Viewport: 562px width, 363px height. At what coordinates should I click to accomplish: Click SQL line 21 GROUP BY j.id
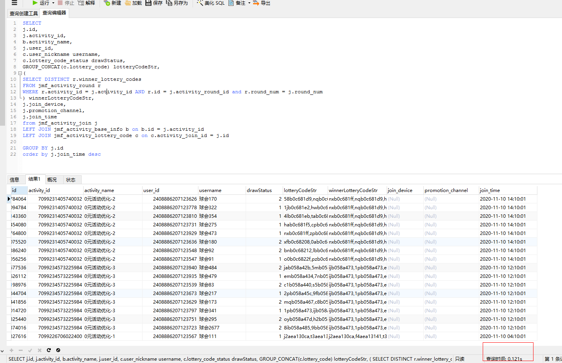[43, 148]
